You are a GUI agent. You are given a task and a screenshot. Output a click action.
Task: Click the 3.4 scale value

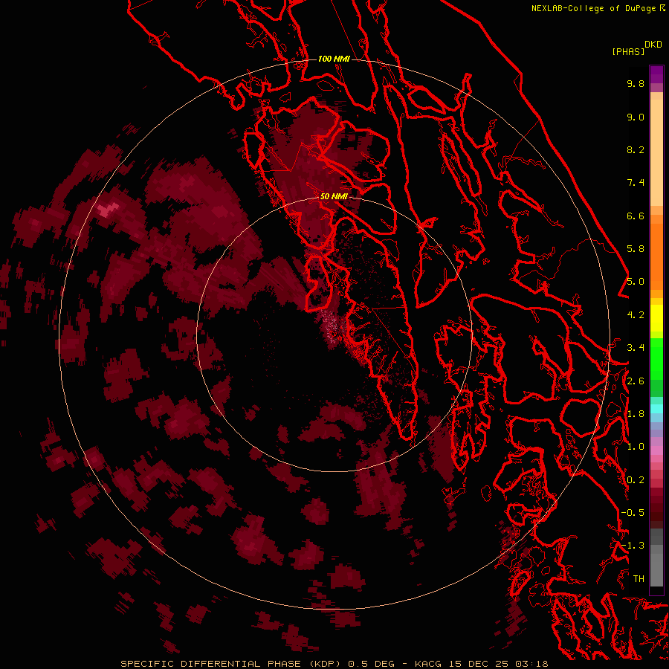tap(636, 348)
